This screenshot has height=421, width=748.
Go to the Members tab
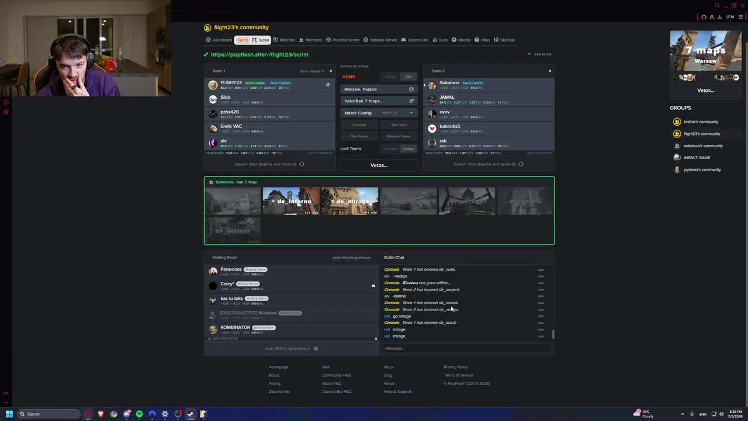310,40
